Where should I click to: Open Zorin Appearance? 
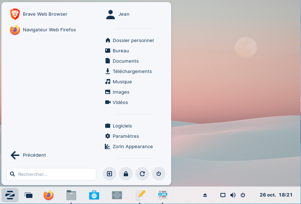point(132,147)
